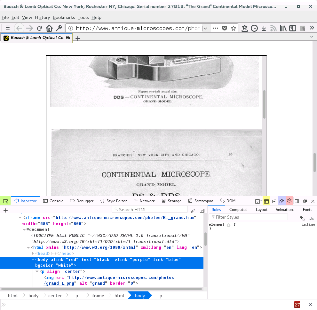
Task: Activate the element picker tool
Action: [x=5, y=201]
